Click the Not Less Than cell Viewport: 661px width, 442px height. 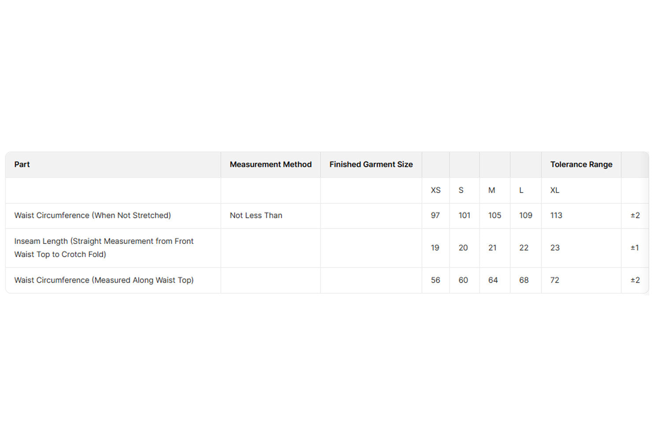(256, 216)
